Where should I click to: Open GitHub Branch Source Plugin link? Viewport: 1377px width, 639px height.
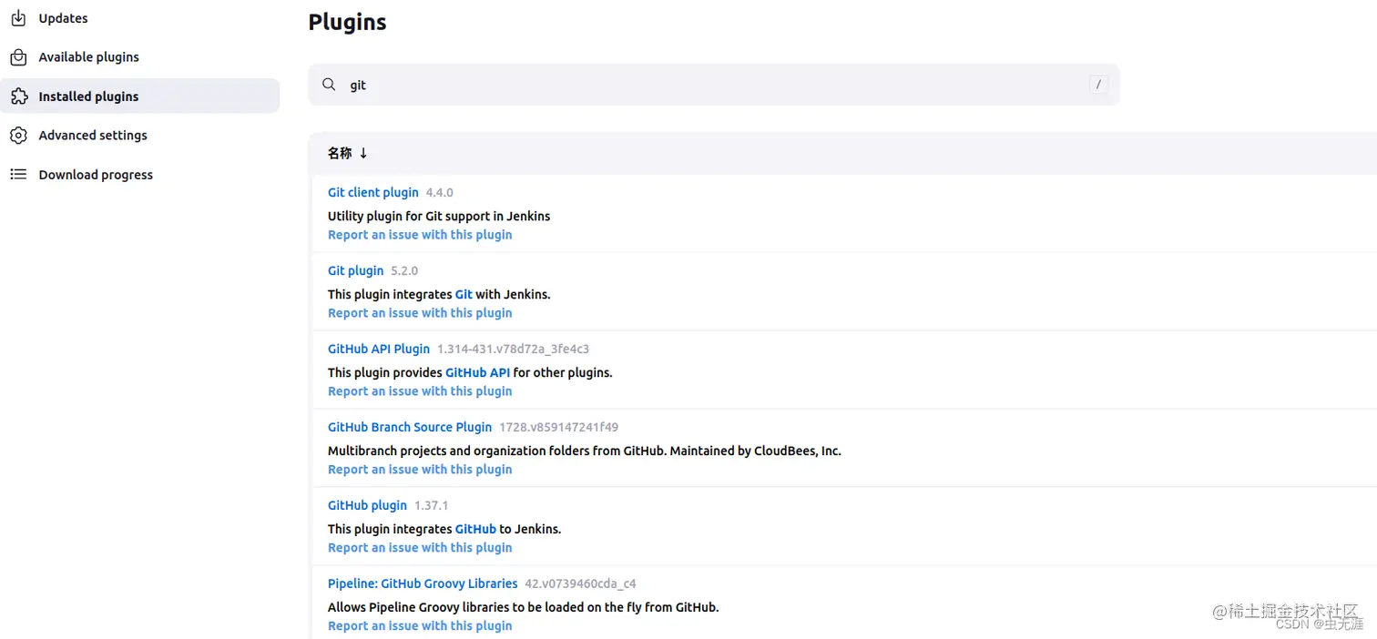[410, 427]
